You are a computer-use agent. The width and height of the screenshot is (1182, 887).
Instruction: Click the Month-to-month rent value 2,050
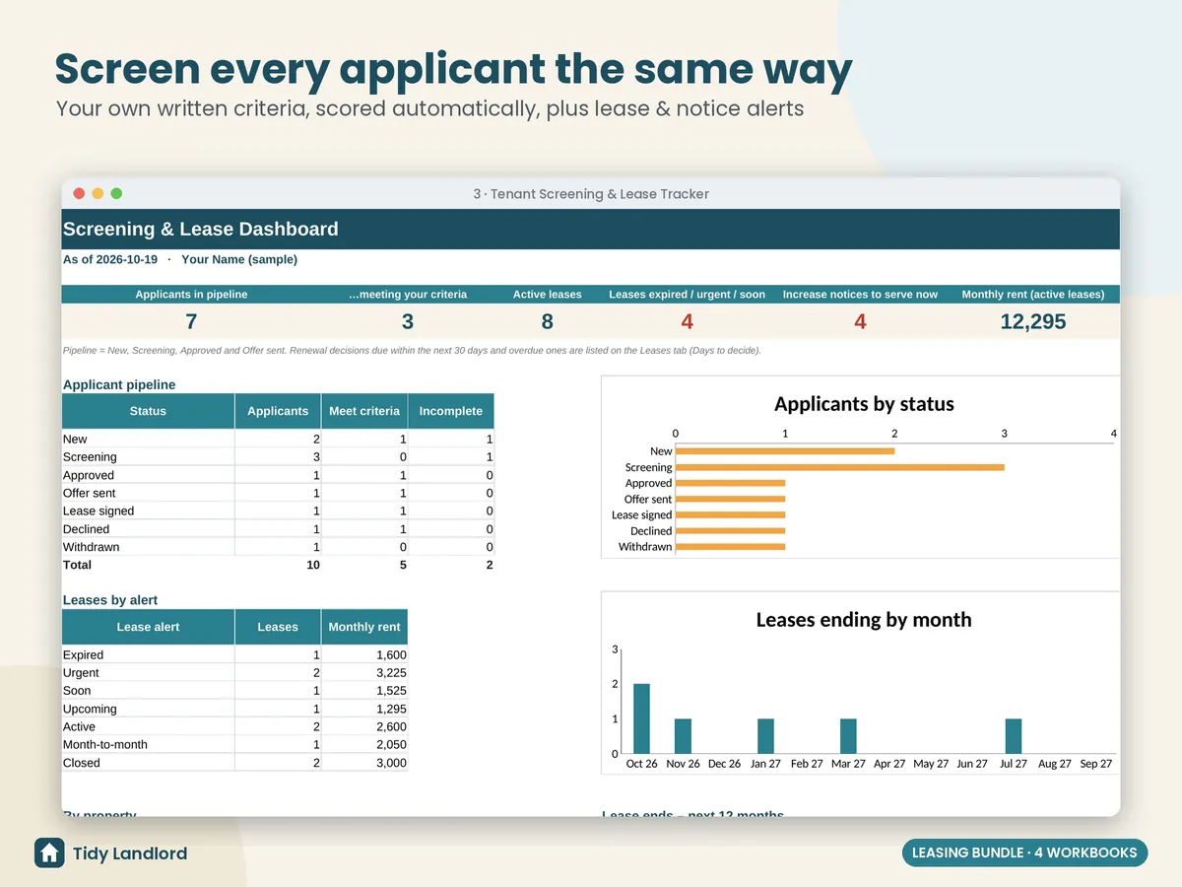(391, 744)
